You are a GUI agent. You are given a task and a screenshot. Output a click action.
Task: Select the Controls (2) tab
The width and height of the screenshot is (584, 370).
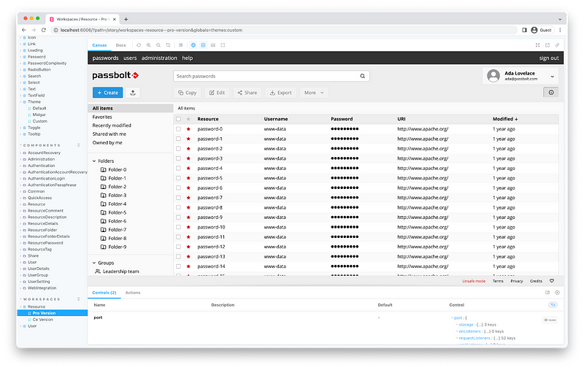[x=104, y=293]
